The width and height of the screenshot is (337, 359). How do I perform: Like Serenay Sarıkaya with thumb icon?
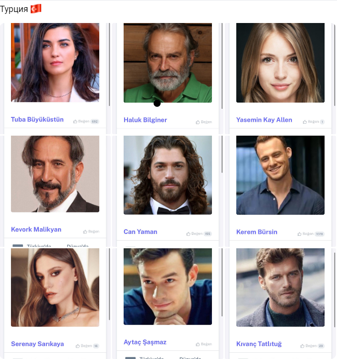[78, 346]
